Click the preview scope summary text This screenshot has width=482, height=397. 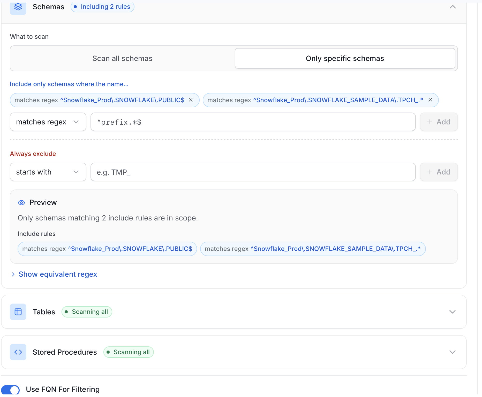pyautogui.click(x=108, y=218)
